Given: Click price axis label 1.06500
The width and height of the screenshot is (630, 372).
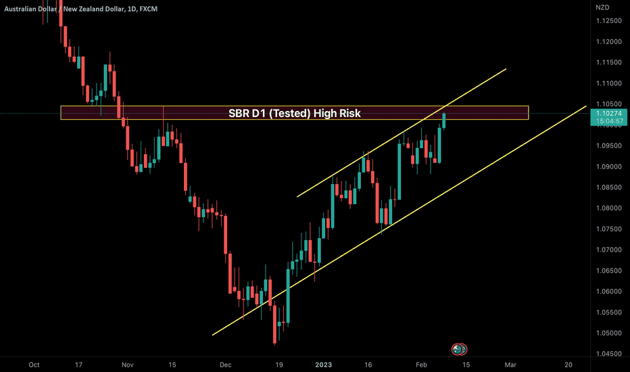Looking at the screenshot, I should click(608, 271).
